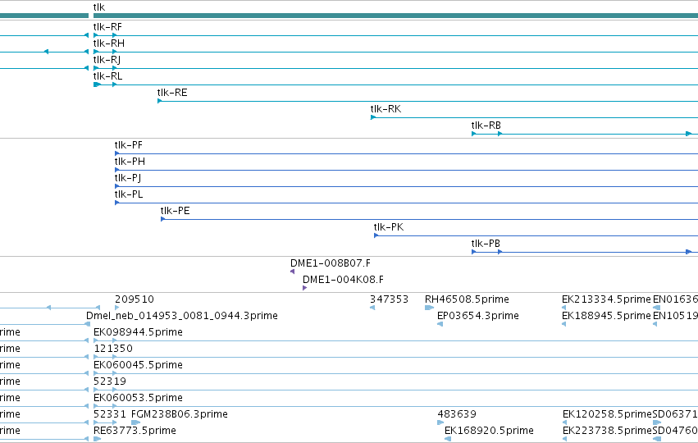Click the 347353 feature arrow
The image size is (698, 443).
(372, 308)
